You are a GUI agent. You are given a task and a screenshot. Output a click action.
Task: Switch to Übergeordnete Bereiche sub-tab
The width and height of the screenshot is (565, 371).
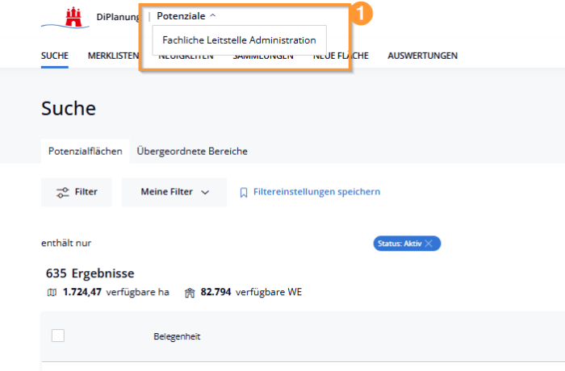click(192, 151)
